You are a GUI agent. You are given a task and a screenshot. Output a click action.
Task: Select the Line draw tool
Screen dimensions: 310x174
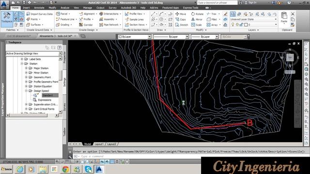(x=153, y=14)
